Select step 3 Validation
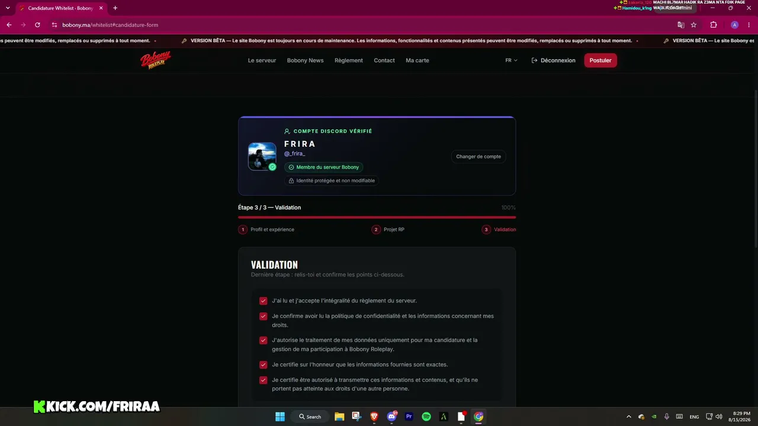Screen dimensions: 758x426 499,230
